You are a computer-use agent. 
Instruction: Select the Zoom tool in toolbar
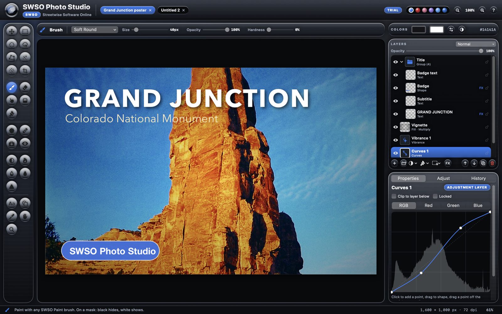[x=12, y=229]
